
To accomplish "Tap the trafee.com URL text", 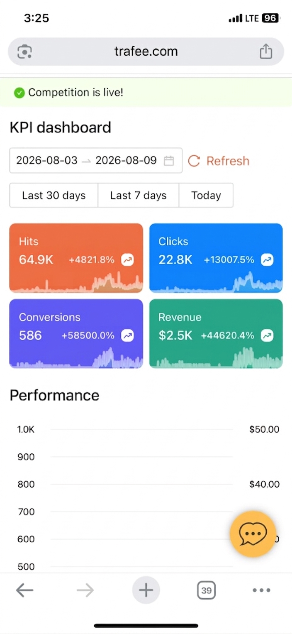I will [146, 51].
